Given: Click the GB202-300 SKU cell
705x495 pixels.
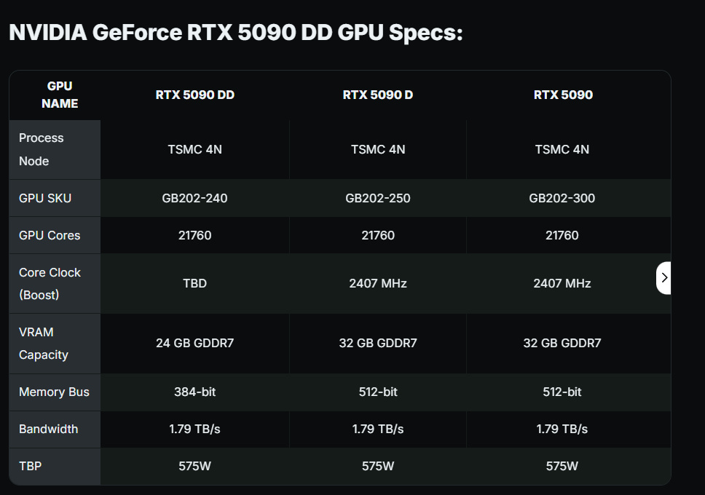Looking at the screenshot, I should click(x=562, y=198).
